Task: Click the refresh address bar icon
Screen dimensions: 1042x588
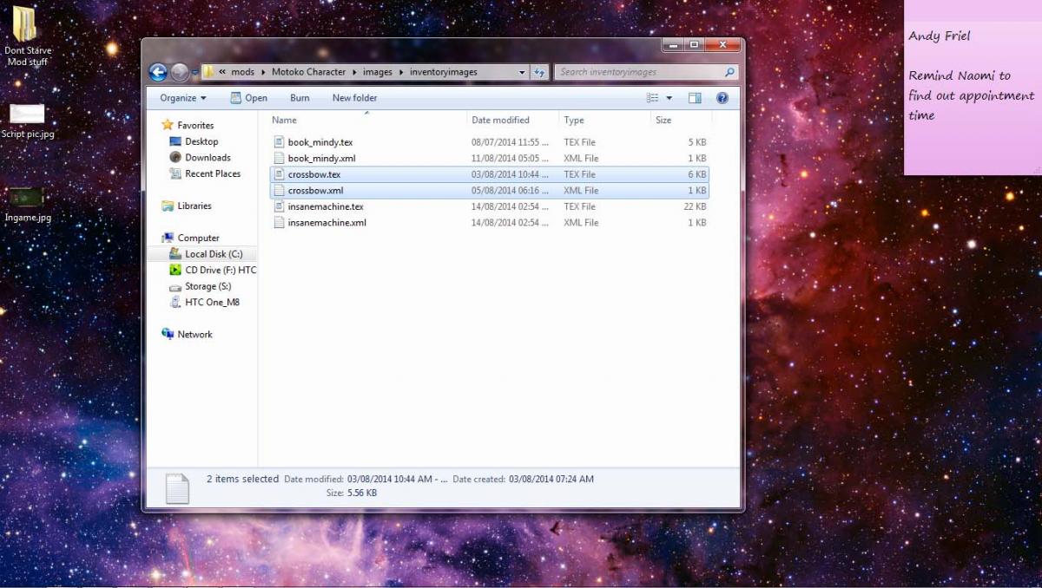Action: pos(539,73)
